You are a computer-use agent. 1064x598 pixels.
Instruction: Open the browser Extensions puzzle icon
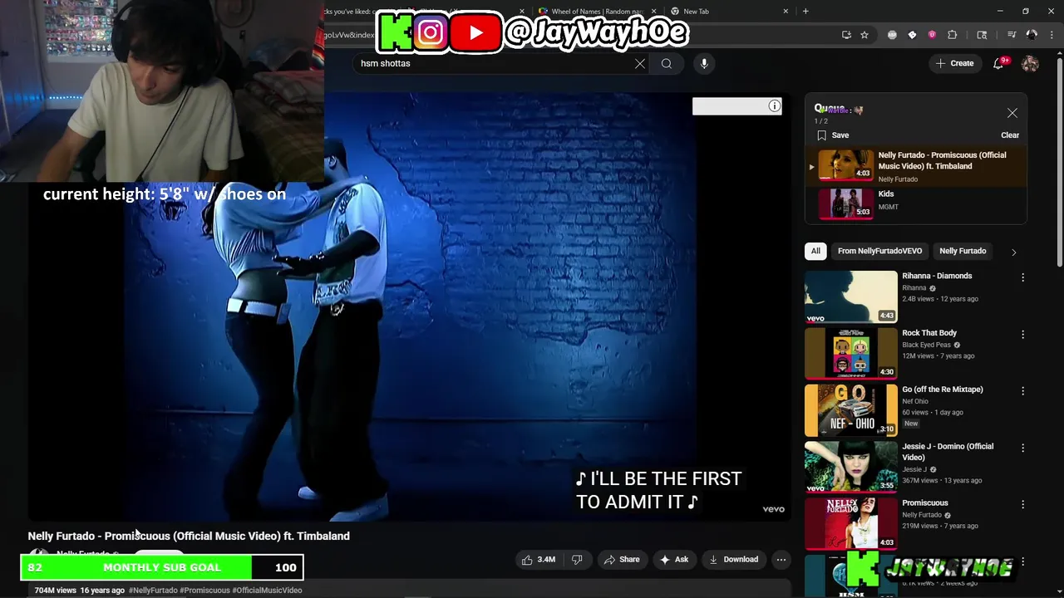coord(953,35)
